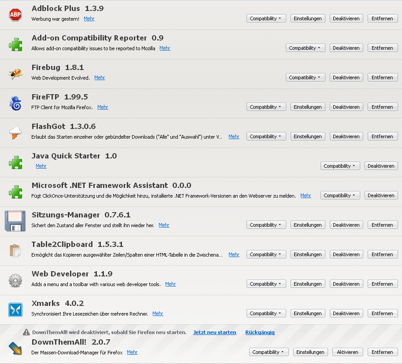This screenshot has height=364, width=402.
Task: Disable the Java Quick Starter add-on
Action: tap(381, 166)
